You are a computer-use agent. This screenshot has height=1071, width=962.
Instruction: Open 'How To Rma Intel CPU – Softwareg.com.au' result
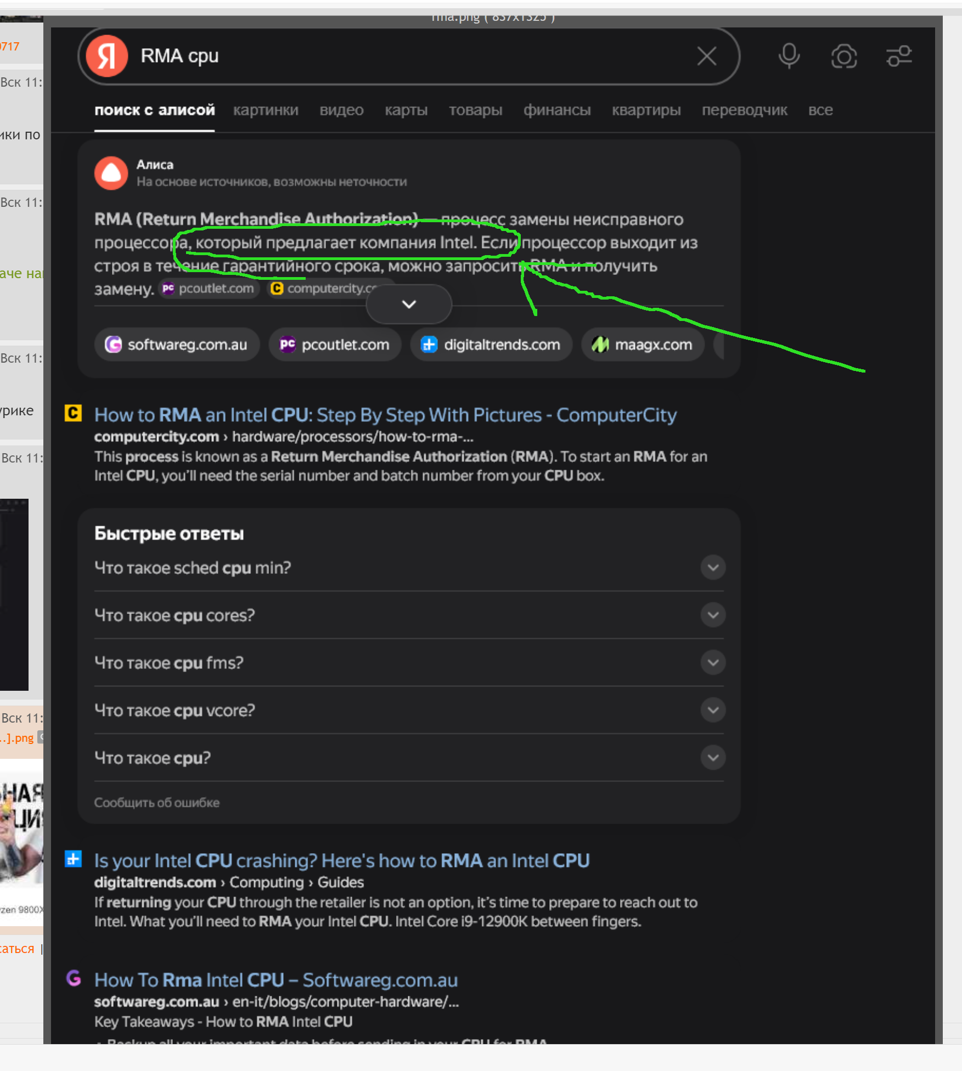276,980
